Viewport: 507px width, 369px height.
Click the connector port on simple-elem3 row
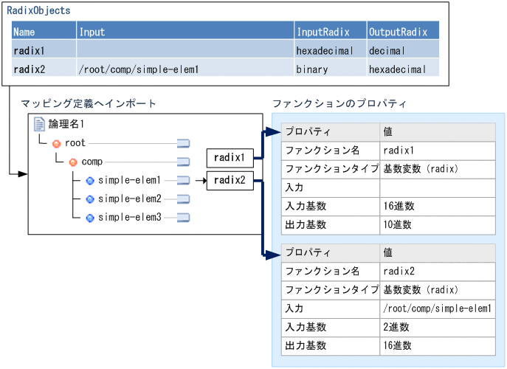tap(183, 218)
